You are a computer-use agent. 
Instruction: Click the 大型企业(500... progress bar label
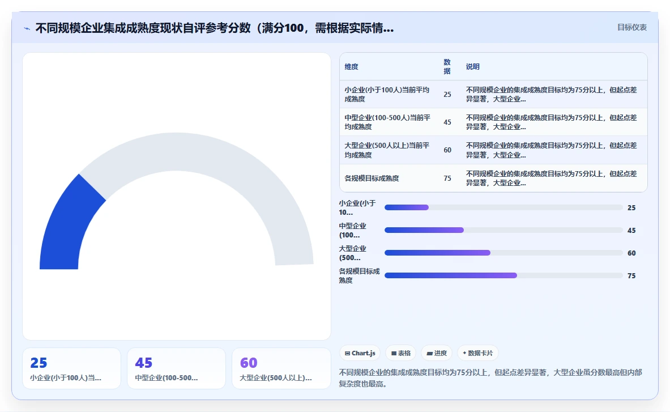(x=353, y=253)
